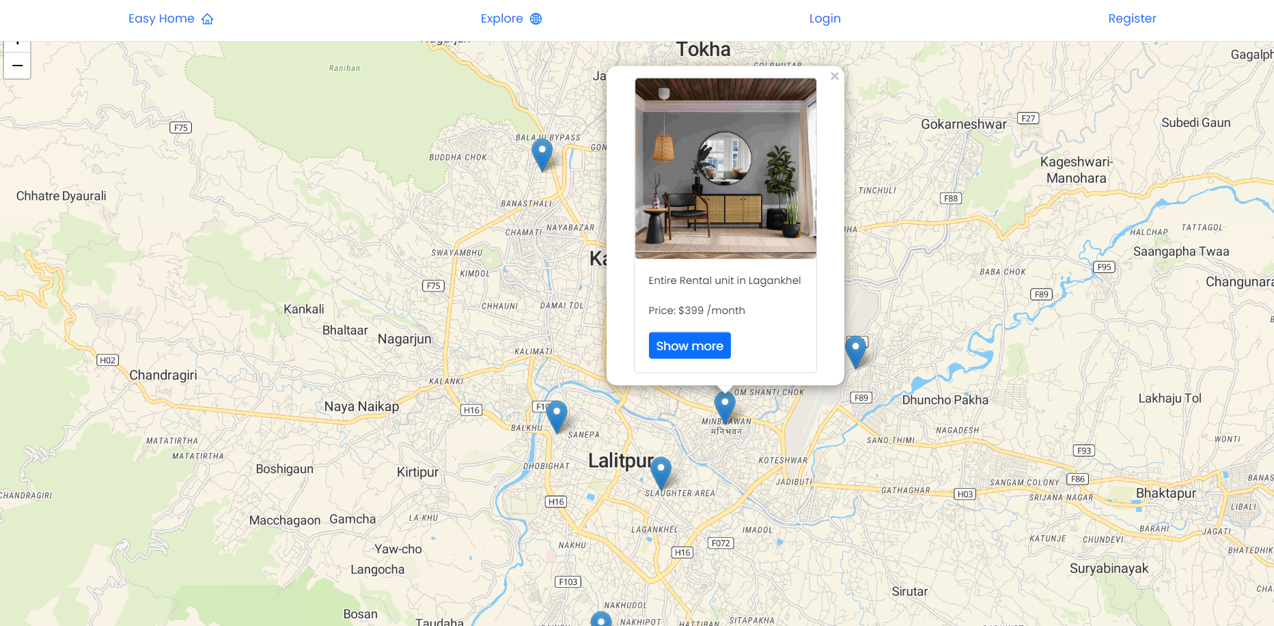Click the Nagarjun map label

pyautogui.click(x=404, y=339)
